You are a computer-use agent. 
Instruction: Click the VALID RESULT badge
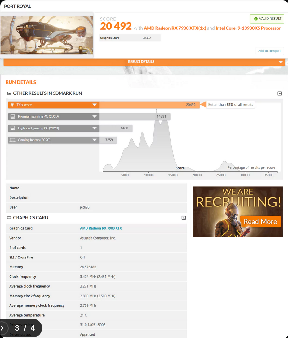point(267,19)
